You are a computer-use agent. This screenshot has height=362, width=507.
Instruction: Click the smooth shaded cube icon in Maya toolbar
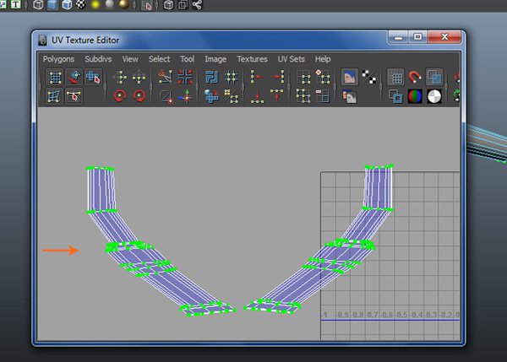pos(52,4)
